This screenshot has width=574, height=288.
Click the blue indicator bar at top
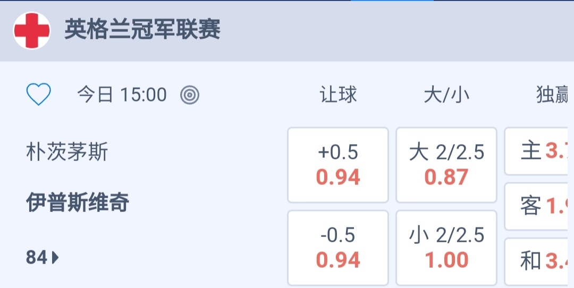392,1
